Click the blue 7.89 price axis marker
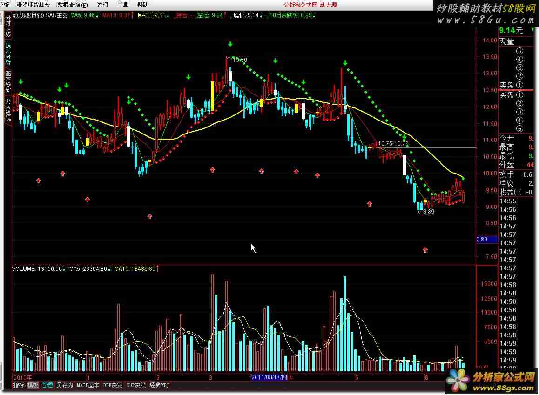The image size is (539, 395). click(x=486, y=240)
